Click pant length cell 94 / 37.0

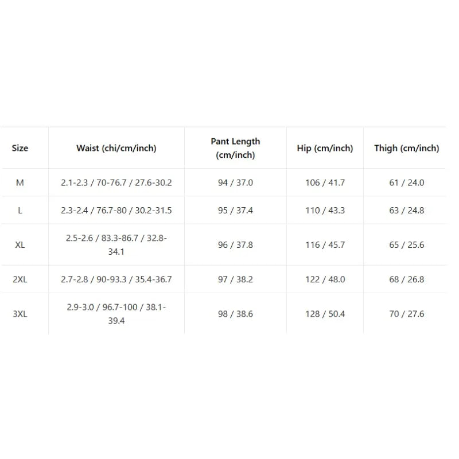coord(235,182)
